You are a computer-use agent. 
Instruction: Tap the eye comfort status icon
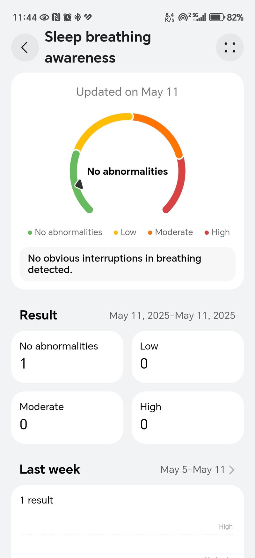44,17
